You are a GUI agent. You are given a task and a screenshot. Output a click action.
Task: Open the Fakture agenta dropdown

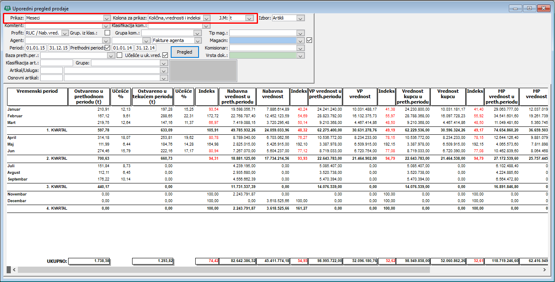click(198, 40)
